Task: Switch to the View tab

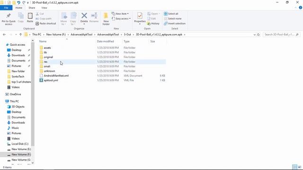Action: click(44, 8)
